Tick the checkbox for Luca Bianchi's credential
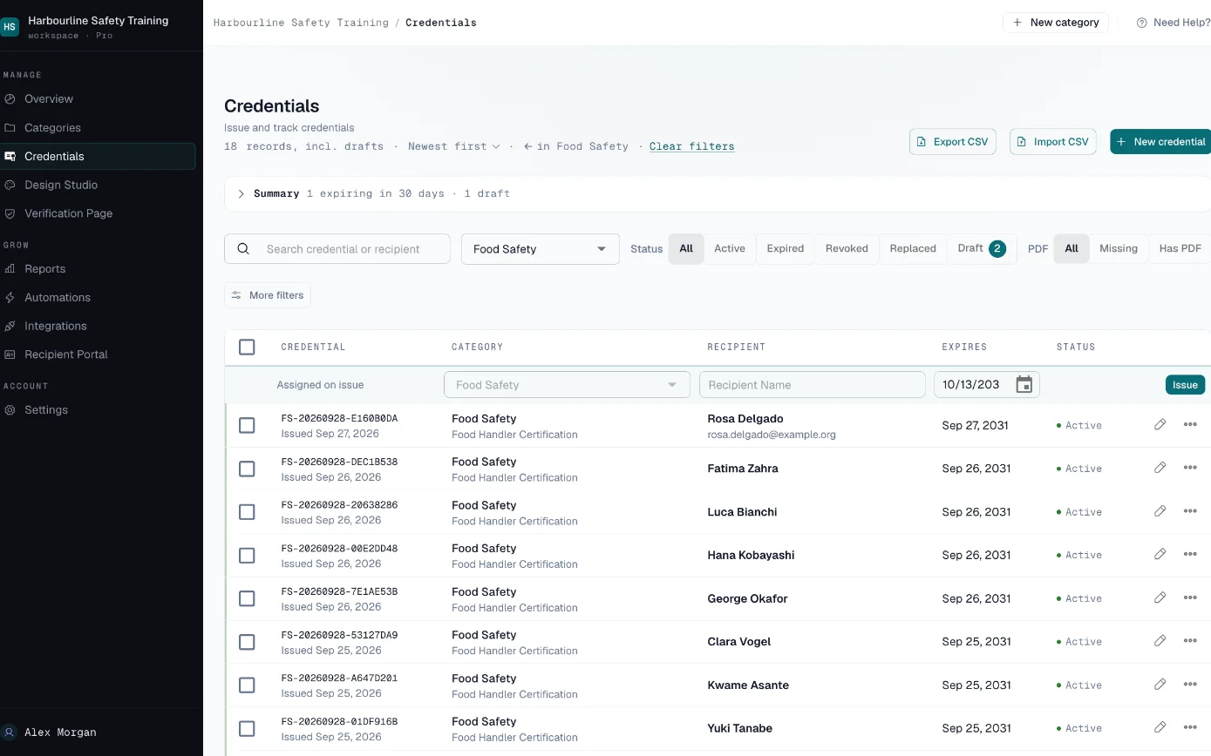Image resolution: width=1211 pixels, height=756 pixels. [x=247, y=512]
